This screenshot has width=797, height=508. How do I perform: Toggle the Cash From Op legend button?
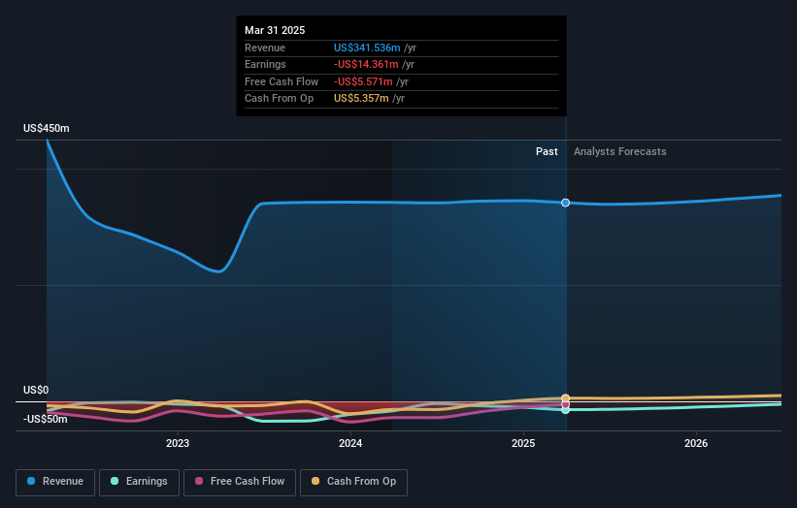point(353,482)
